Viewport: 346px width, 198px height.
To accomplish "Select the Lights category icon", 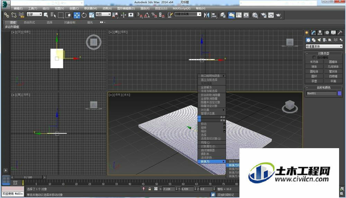I will [319, 40].
